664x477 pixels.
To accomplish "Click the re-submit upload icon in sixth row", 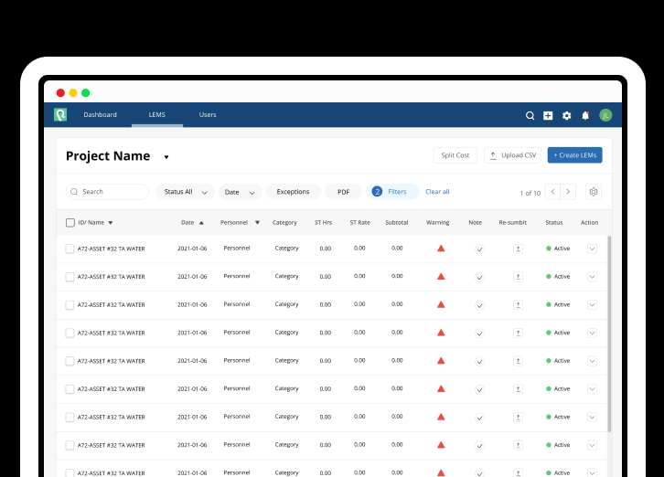I will click(518, 389).
